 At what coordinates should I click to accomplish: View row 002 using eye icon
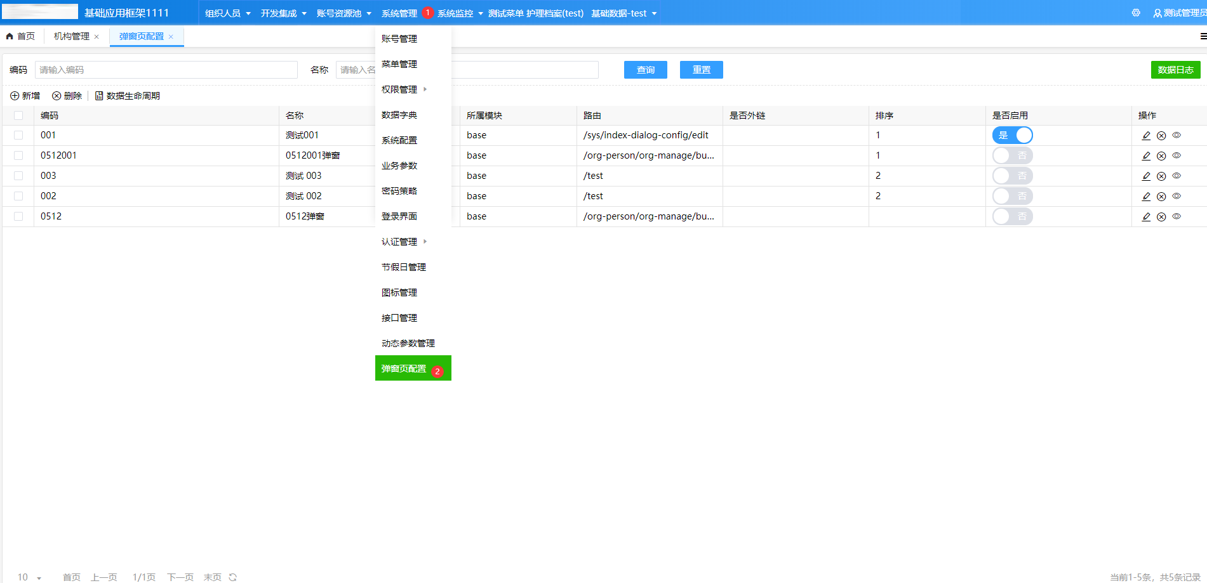point(1177,196)
